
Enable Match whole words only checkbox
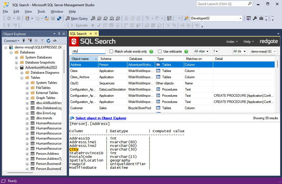pyautogui.click(x=111, y=51)
